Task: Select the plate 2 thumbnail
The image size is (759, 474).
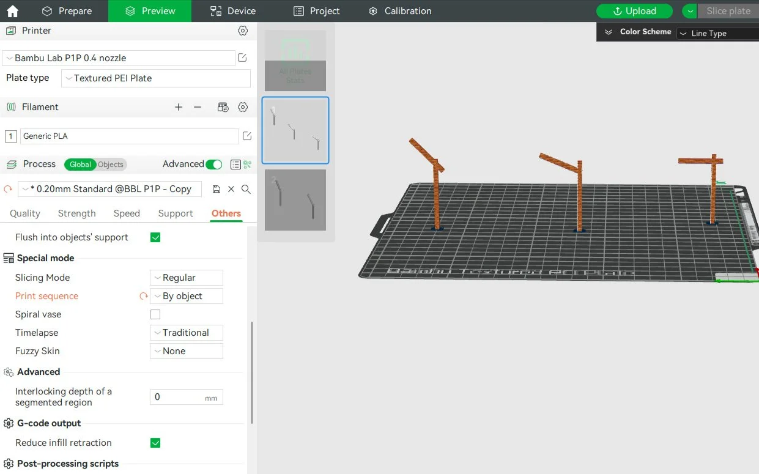Action: pos(295,200)
